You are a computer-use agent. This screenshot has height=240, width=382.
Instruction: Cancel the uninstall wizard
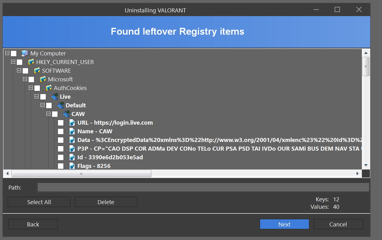tap(338, 224)
